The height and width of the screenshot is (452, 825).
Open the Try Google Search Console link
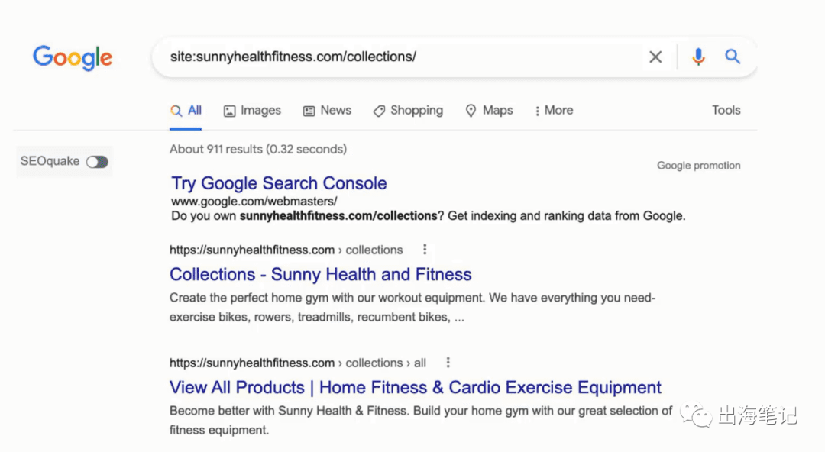pos(279,183)
